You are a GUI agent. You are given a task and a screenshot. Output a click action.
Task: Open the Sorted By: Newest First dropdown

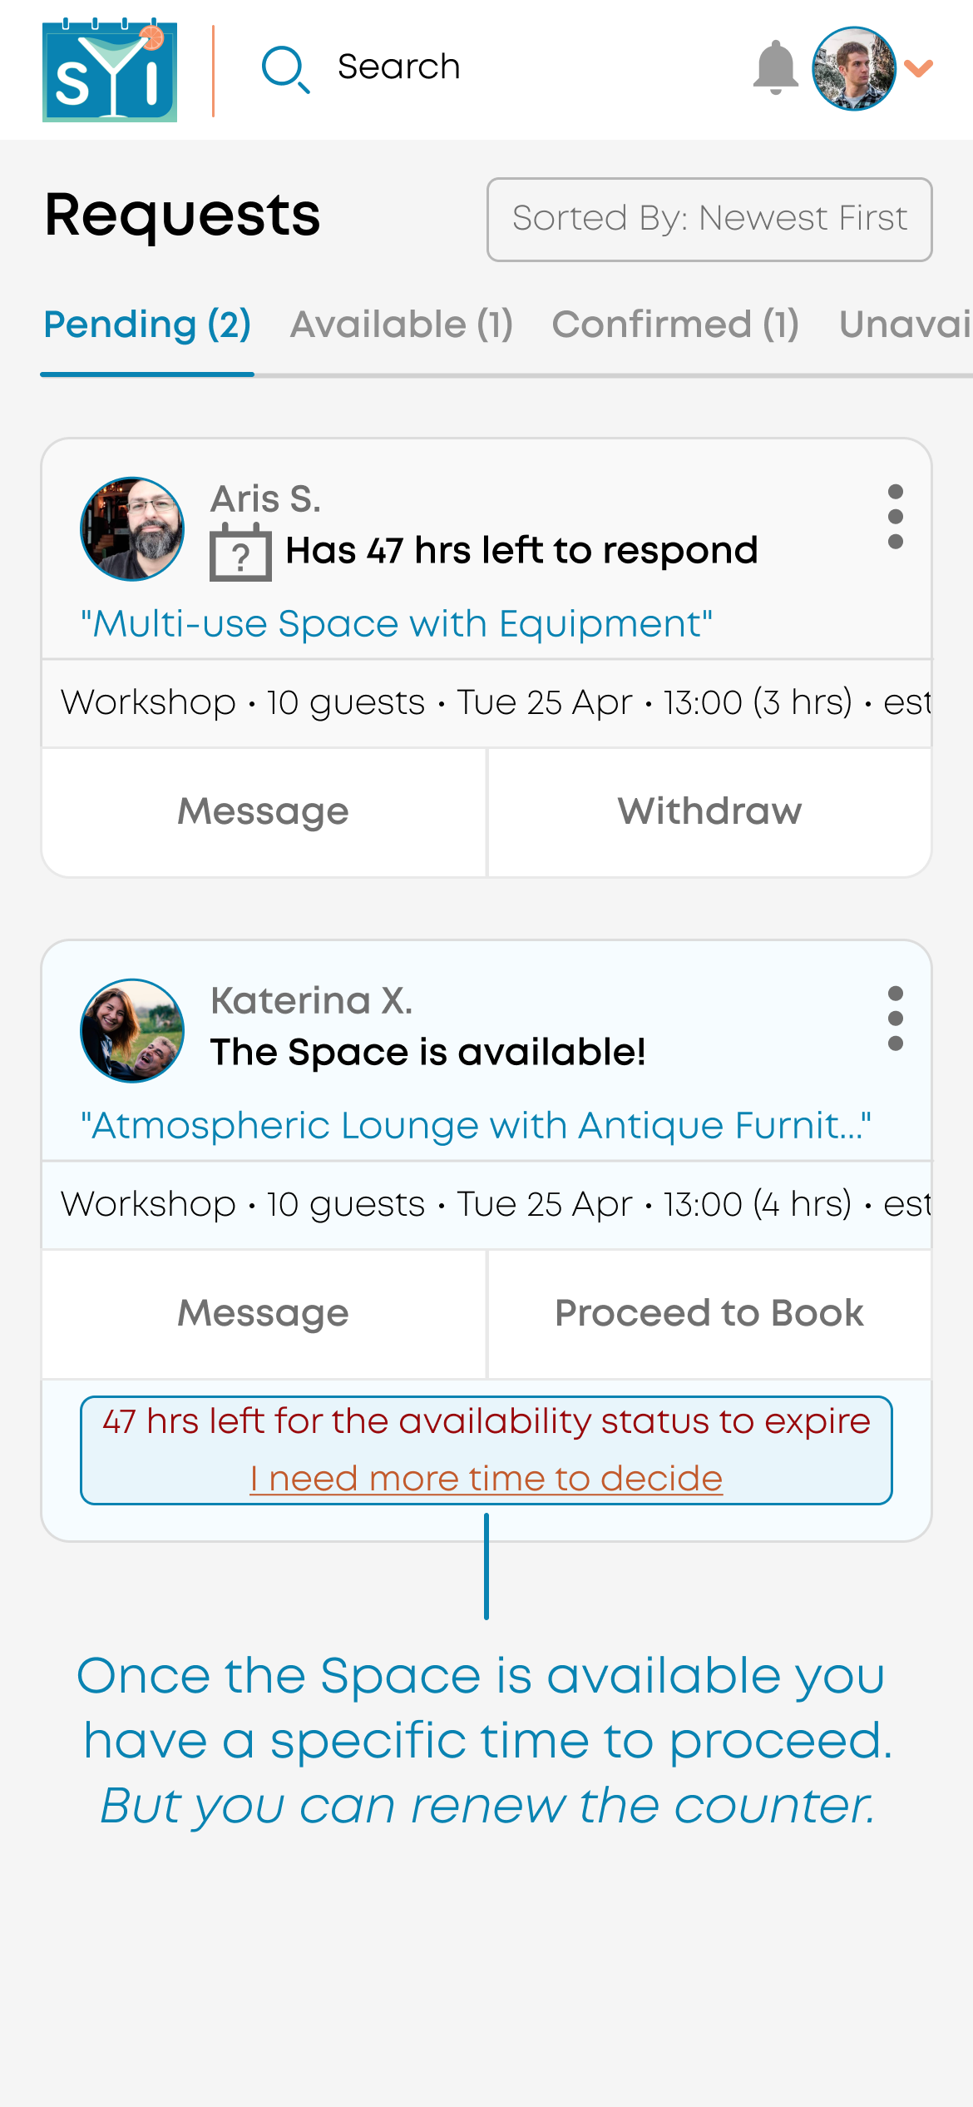coord(709,219)
